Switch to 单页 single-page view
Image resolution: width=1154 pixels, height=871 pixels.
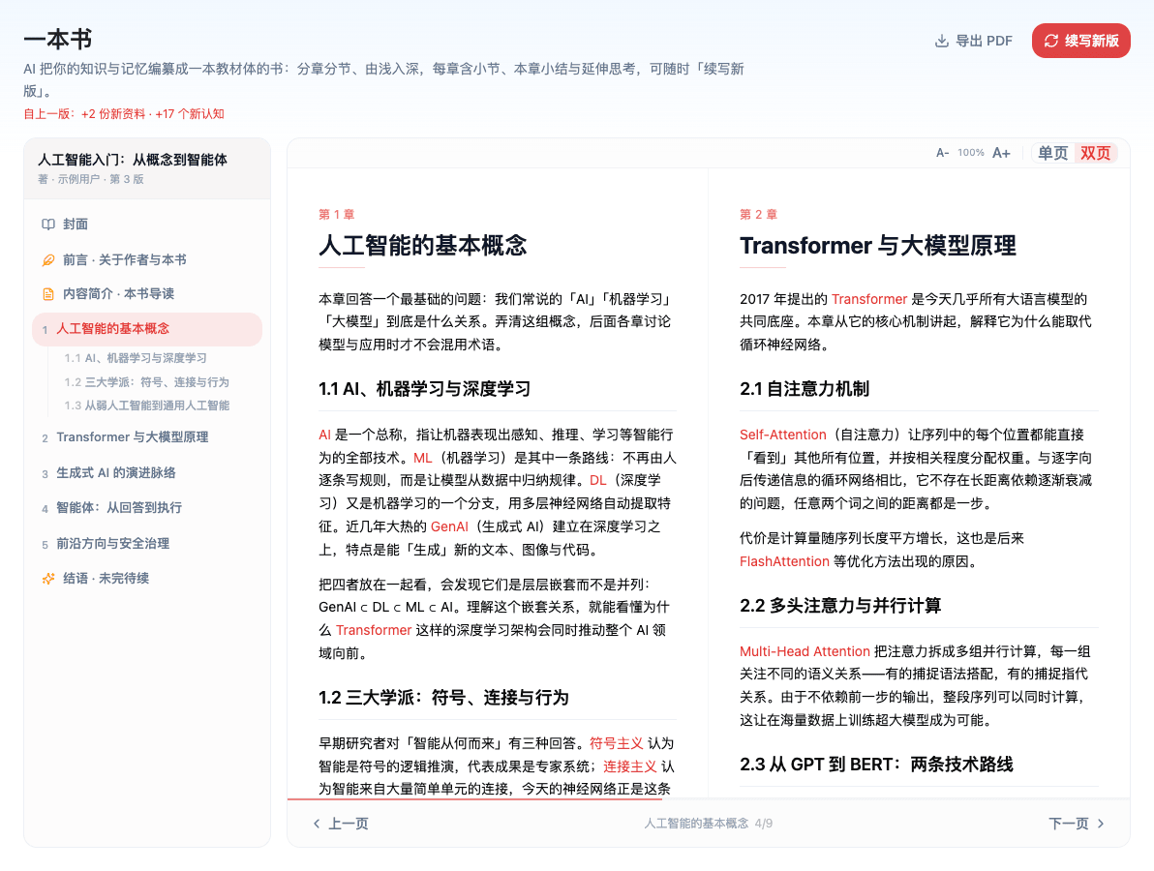[x=1052, y=153]
